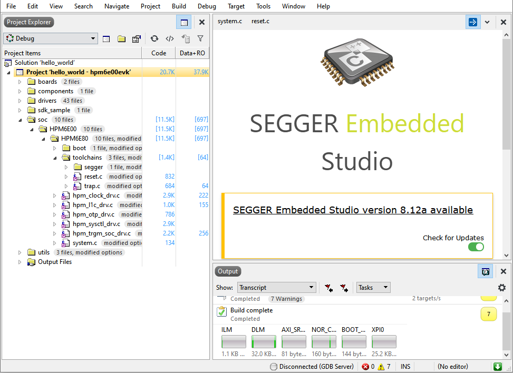Click the reset.c file icon in tree
This screenshot has width=513, height=373.
[x=77, y=177]
